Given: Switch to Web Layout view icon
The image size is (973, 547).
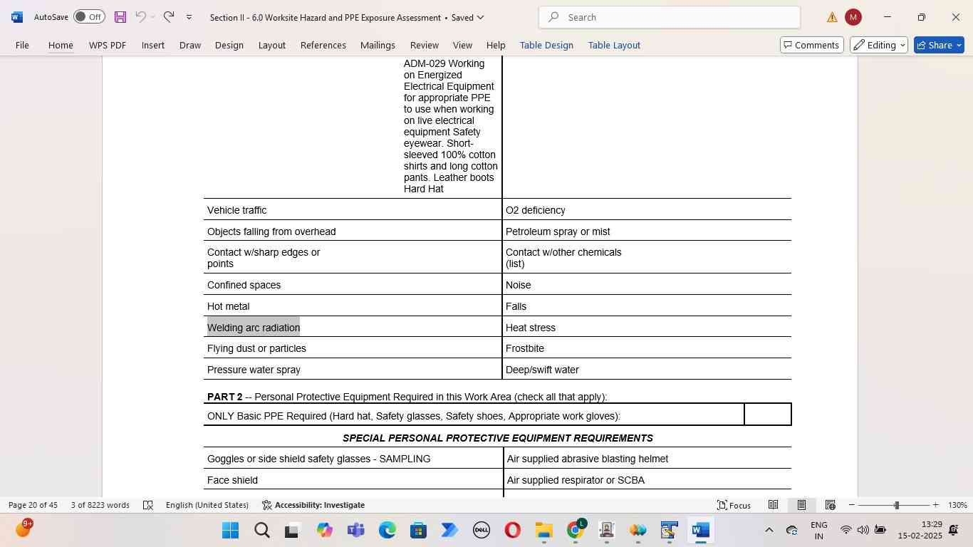Looking at the screenshot, I should tap(830, 505).
